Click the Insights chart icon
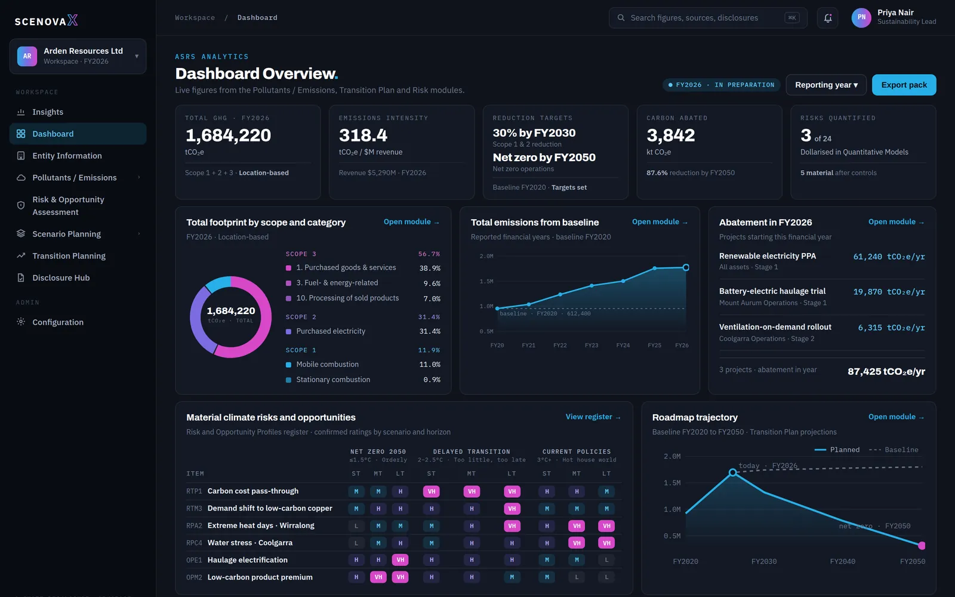 click(21, 112)
